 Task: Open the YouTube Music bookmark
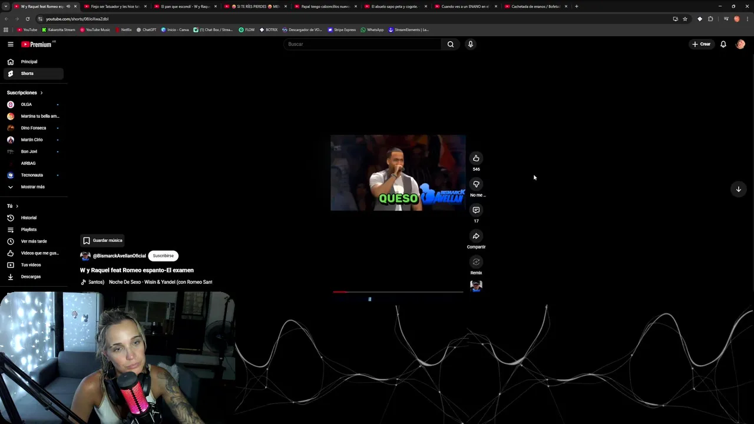(95, 29)
